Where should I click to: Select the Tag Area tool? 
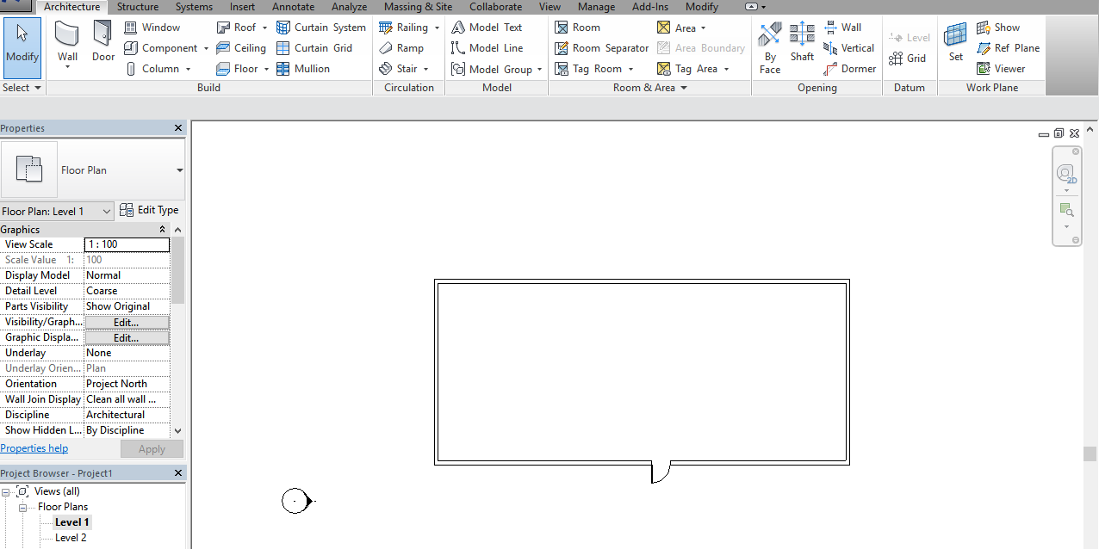point(687,69)
